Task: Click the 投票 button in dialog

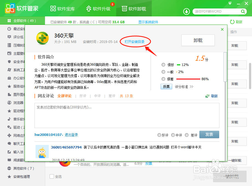Action: (166, 87)
